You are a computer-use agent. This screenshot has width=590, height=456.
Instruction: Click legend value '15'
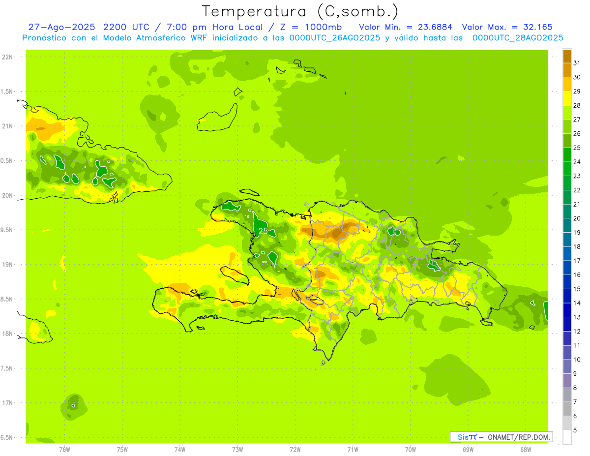pyautogui.click(x=577, y=289)
